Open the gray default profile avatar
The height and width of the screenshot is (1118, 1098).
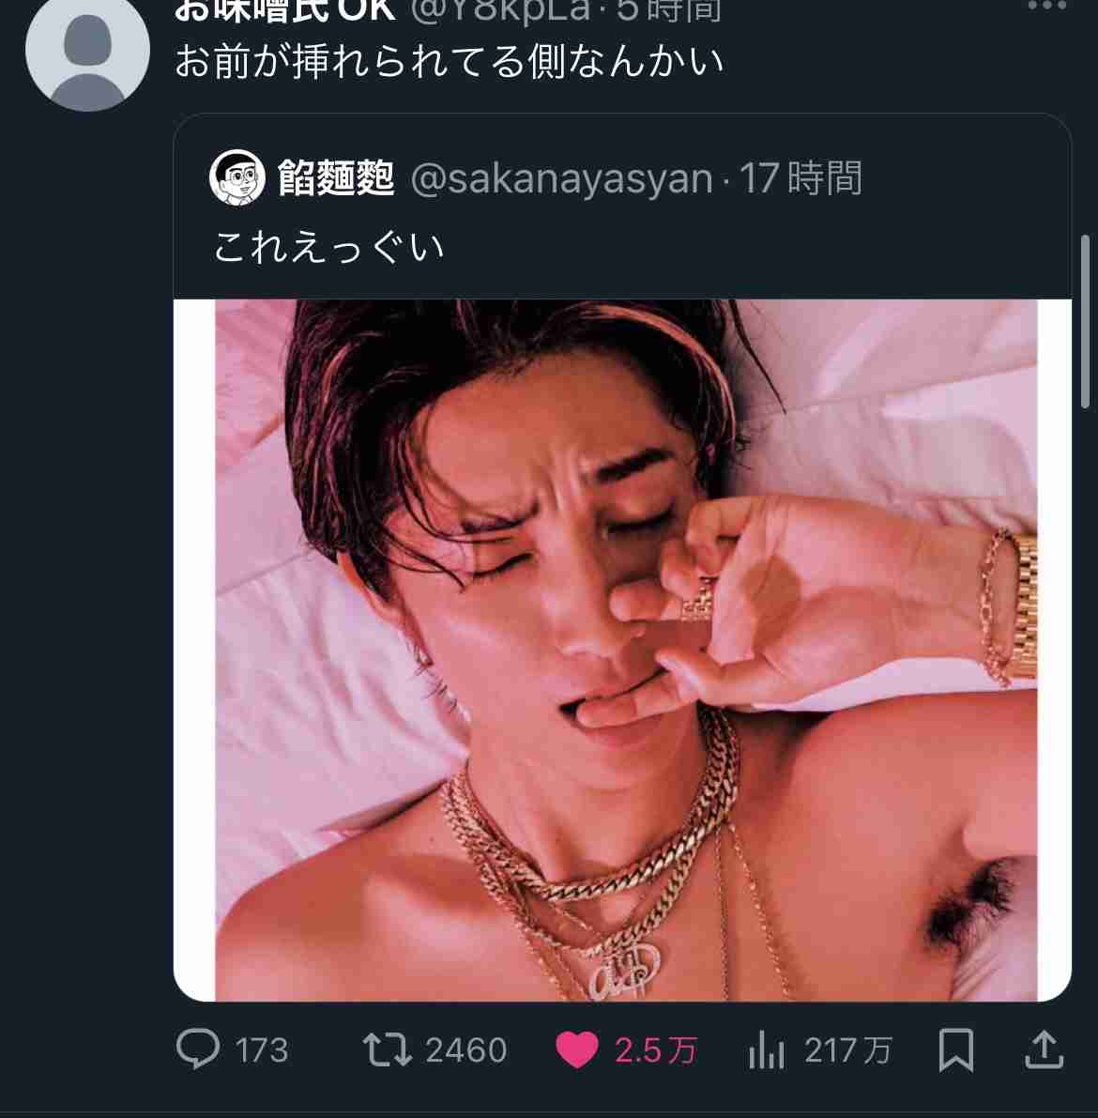point(87,52)
